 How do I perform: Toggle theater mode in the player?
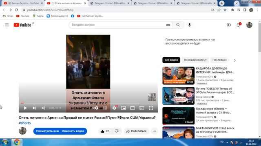133,108
